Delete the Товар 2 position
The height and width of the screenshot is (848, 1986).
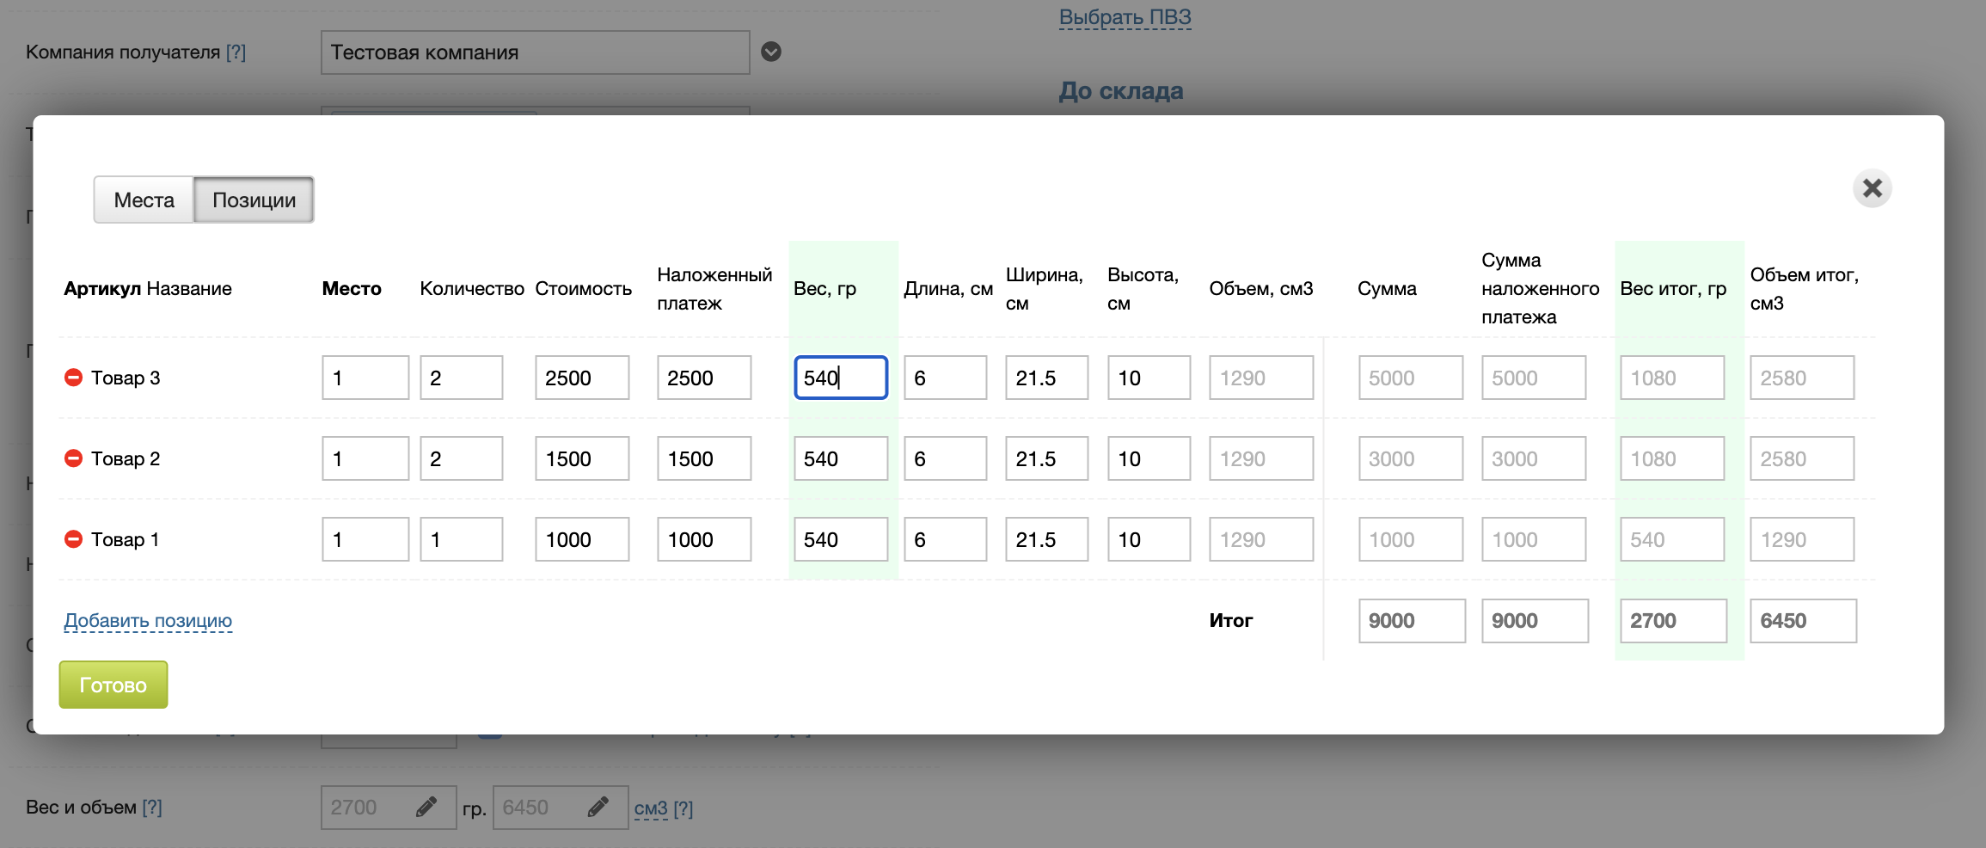click(73, 458)
